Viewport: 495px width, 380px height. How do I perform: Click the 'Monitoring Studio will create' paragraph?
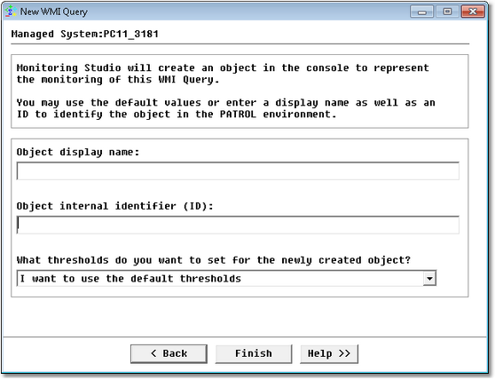tap(223, 74)
